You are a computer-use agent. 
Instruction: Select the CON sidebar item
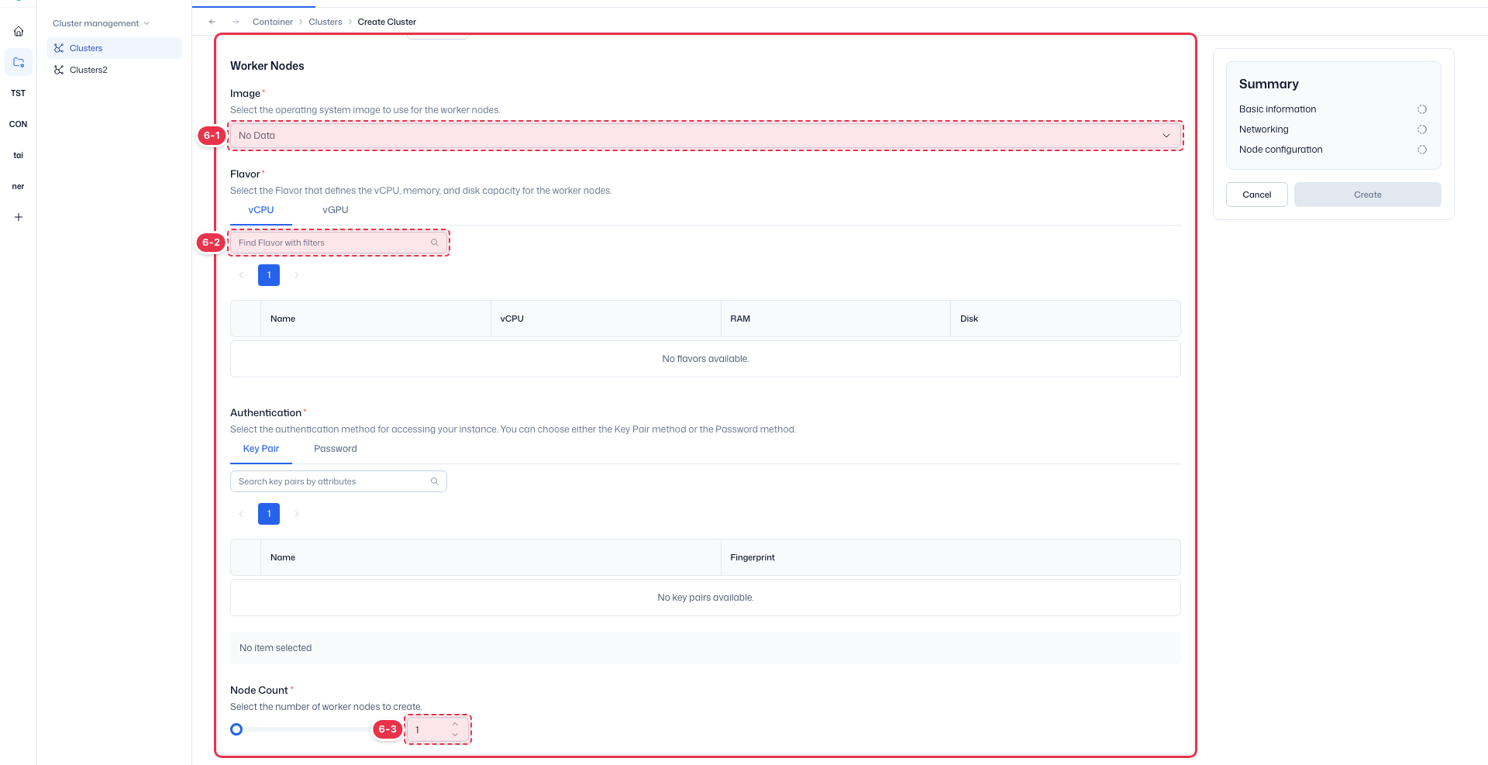coord(19,124)
